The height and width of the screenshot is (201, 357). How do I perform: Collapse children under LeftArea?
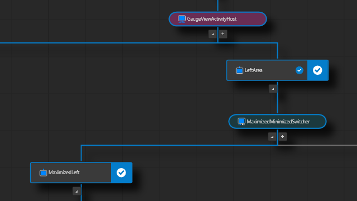[x=273, y=89]
